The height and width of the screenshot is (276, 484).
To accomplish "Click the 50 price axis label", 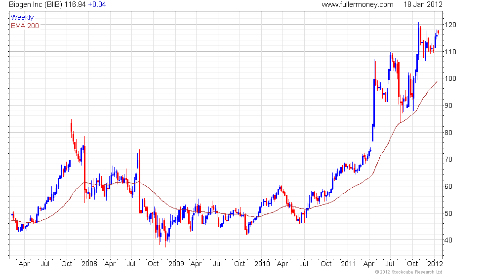I will point(448,213).
